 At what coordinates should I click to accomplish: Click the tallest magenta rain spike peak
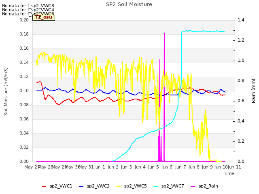[164, 34]
